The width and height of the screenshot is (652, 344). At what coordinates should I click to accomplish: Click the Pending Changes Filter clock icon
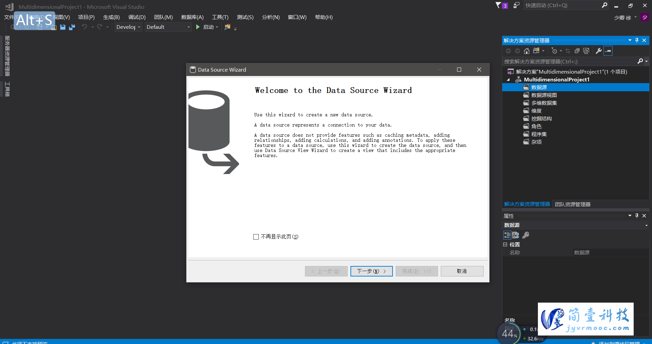point(554,51)
